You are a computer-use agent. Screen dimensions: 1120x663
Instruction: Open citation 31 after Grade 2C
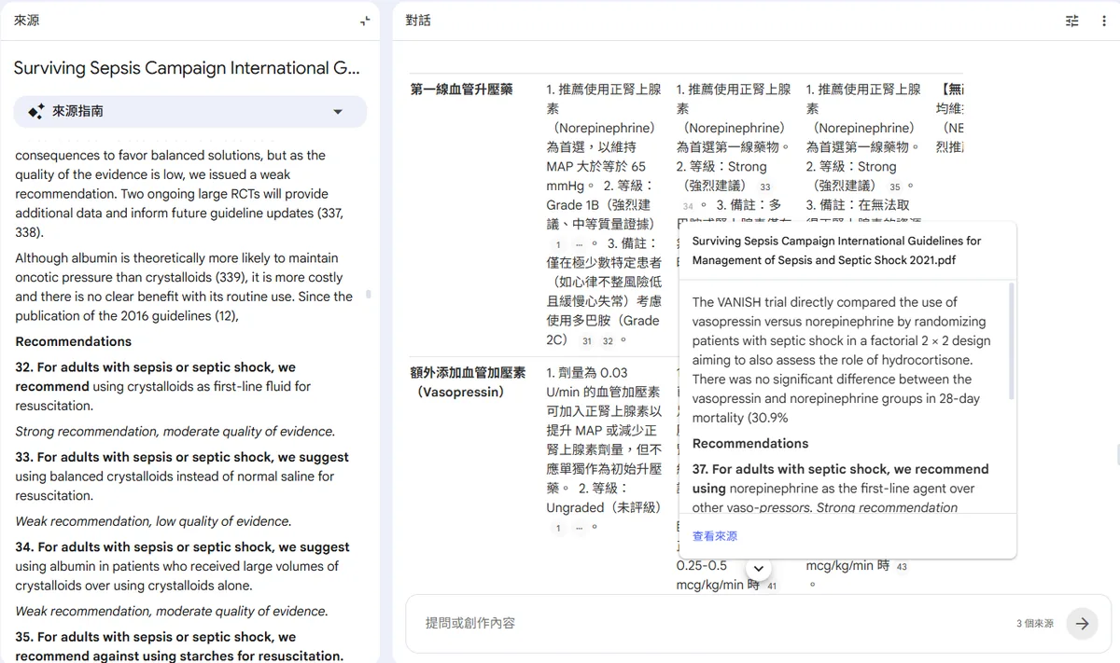coord(587,341)
